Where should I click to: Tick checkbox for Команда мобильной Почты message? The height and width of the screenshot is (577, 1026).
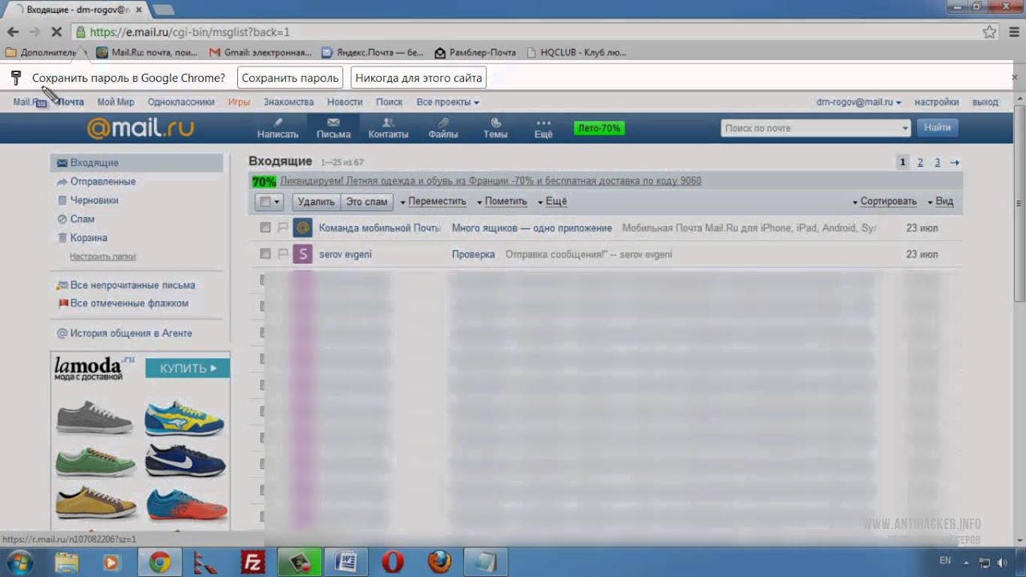265,228
